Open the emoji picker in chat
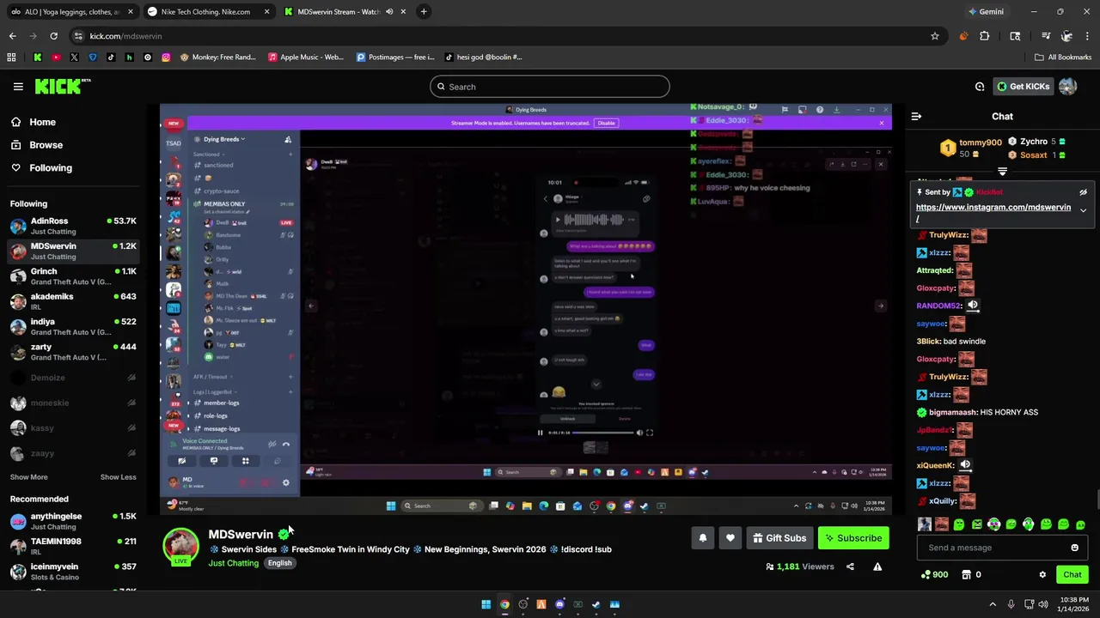The height and width of the screenshot is (618, 1100). (1074, 548)
